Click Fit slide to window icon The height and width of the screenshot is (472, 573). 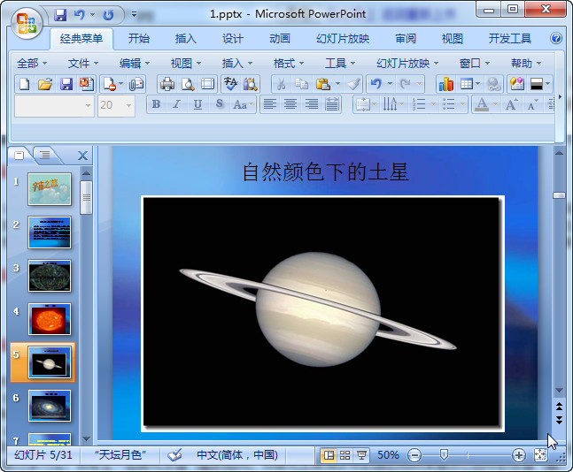[540, 455]
